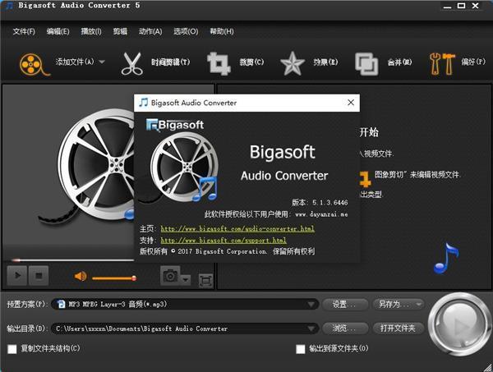Select the Crop tool icon

219,64
